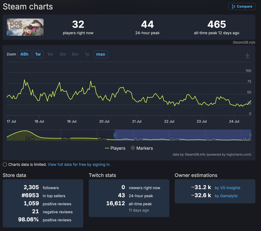Toggle the Players series in legend
Image resolution: width=261 pixels, height=231 pixels.
click(x=115, y=148)
